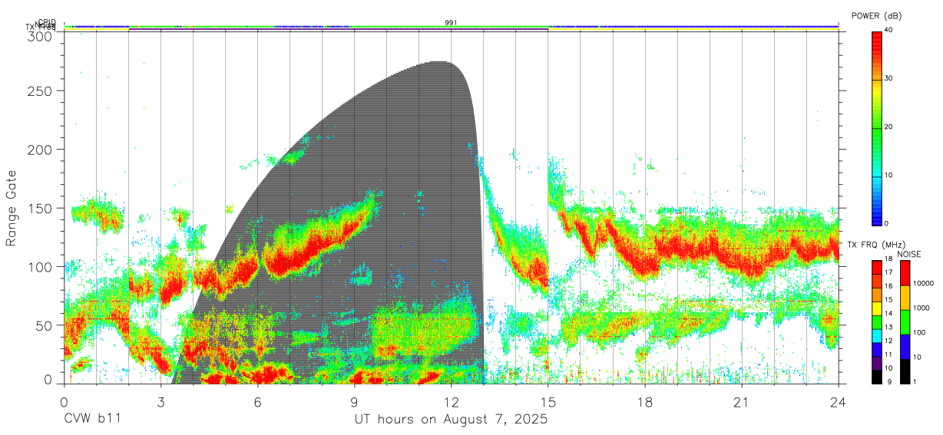
Task: Click the "12" UT hour axis label
Action: tap(451, 401)
